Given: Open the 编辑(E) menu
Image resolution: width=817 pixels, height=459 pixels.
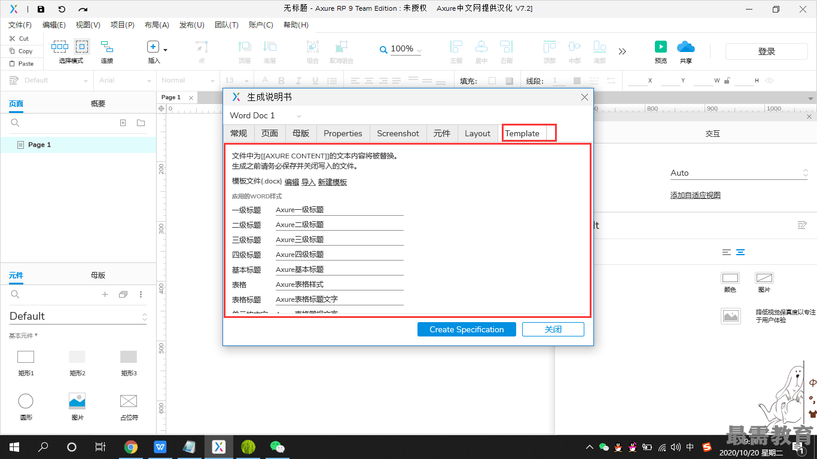Looking at the screenshot, I should [54, 25].
